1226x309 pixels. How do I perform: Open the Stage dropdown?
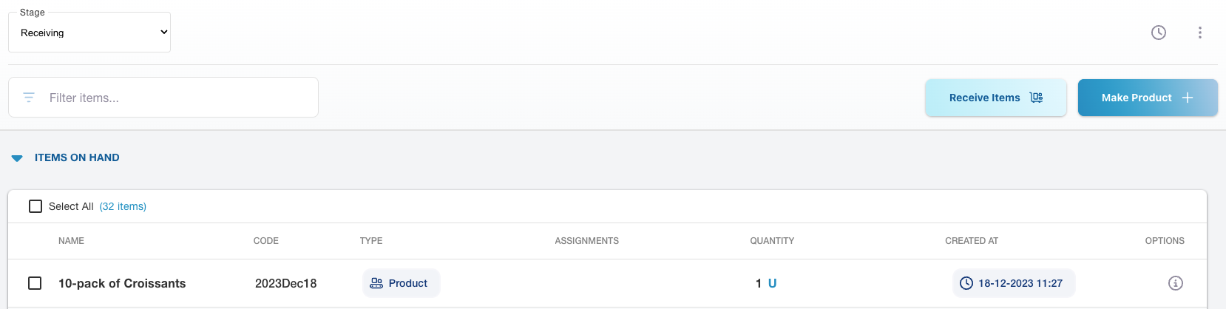(x=89, y=33)
